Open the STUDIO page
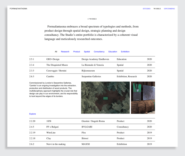The height and width of the screenshot is (156, 185). point(147,9)
